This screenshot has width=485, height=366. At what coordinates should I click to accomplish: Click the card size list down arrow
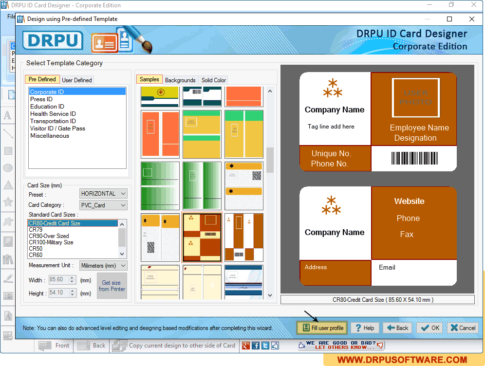pyautogui.click(x=122, y=254)
